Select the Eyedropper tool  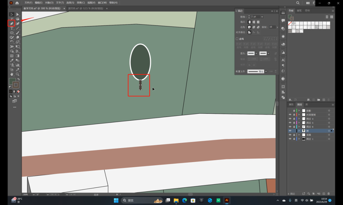click(x=12, y=60)
